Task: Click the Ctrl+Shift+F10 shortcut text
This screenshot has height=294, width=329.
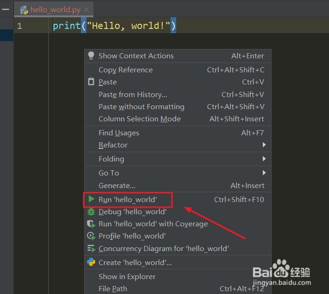Action: tap(239, 199)
